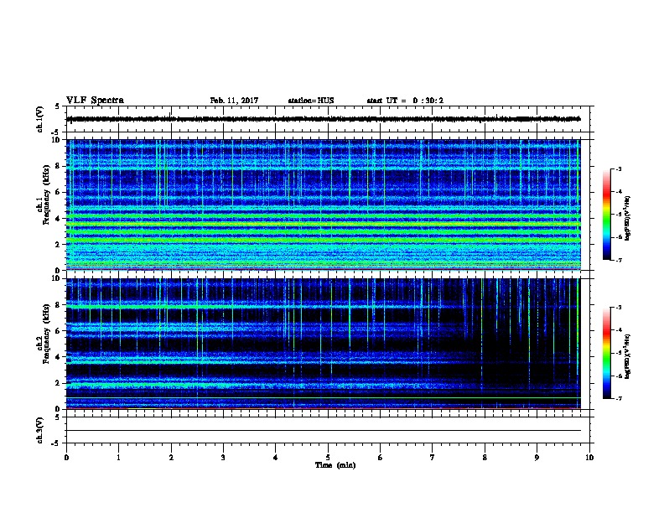The height and width of the screenshot is (513, 664).
Task: Click time-axis tick label 1
Action: (x=118, y=458)
